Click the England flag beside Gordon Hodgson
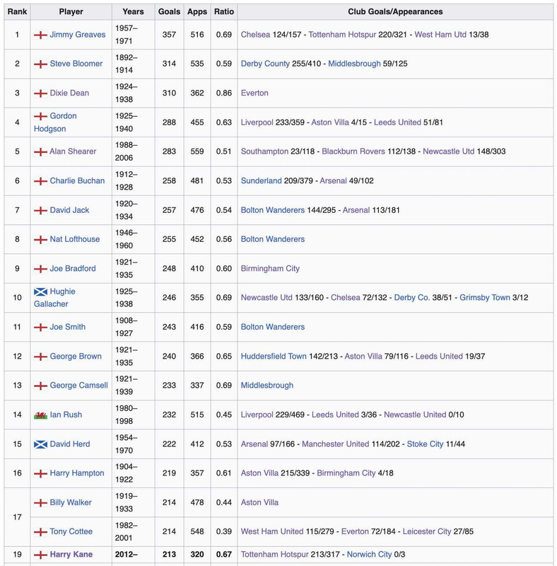The image size is (557, 566). pos(40,116)
